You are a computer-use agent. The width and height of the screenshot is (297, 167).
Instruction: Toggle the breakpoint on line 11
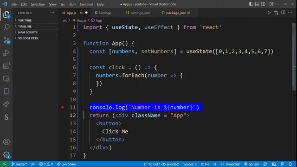62,107
